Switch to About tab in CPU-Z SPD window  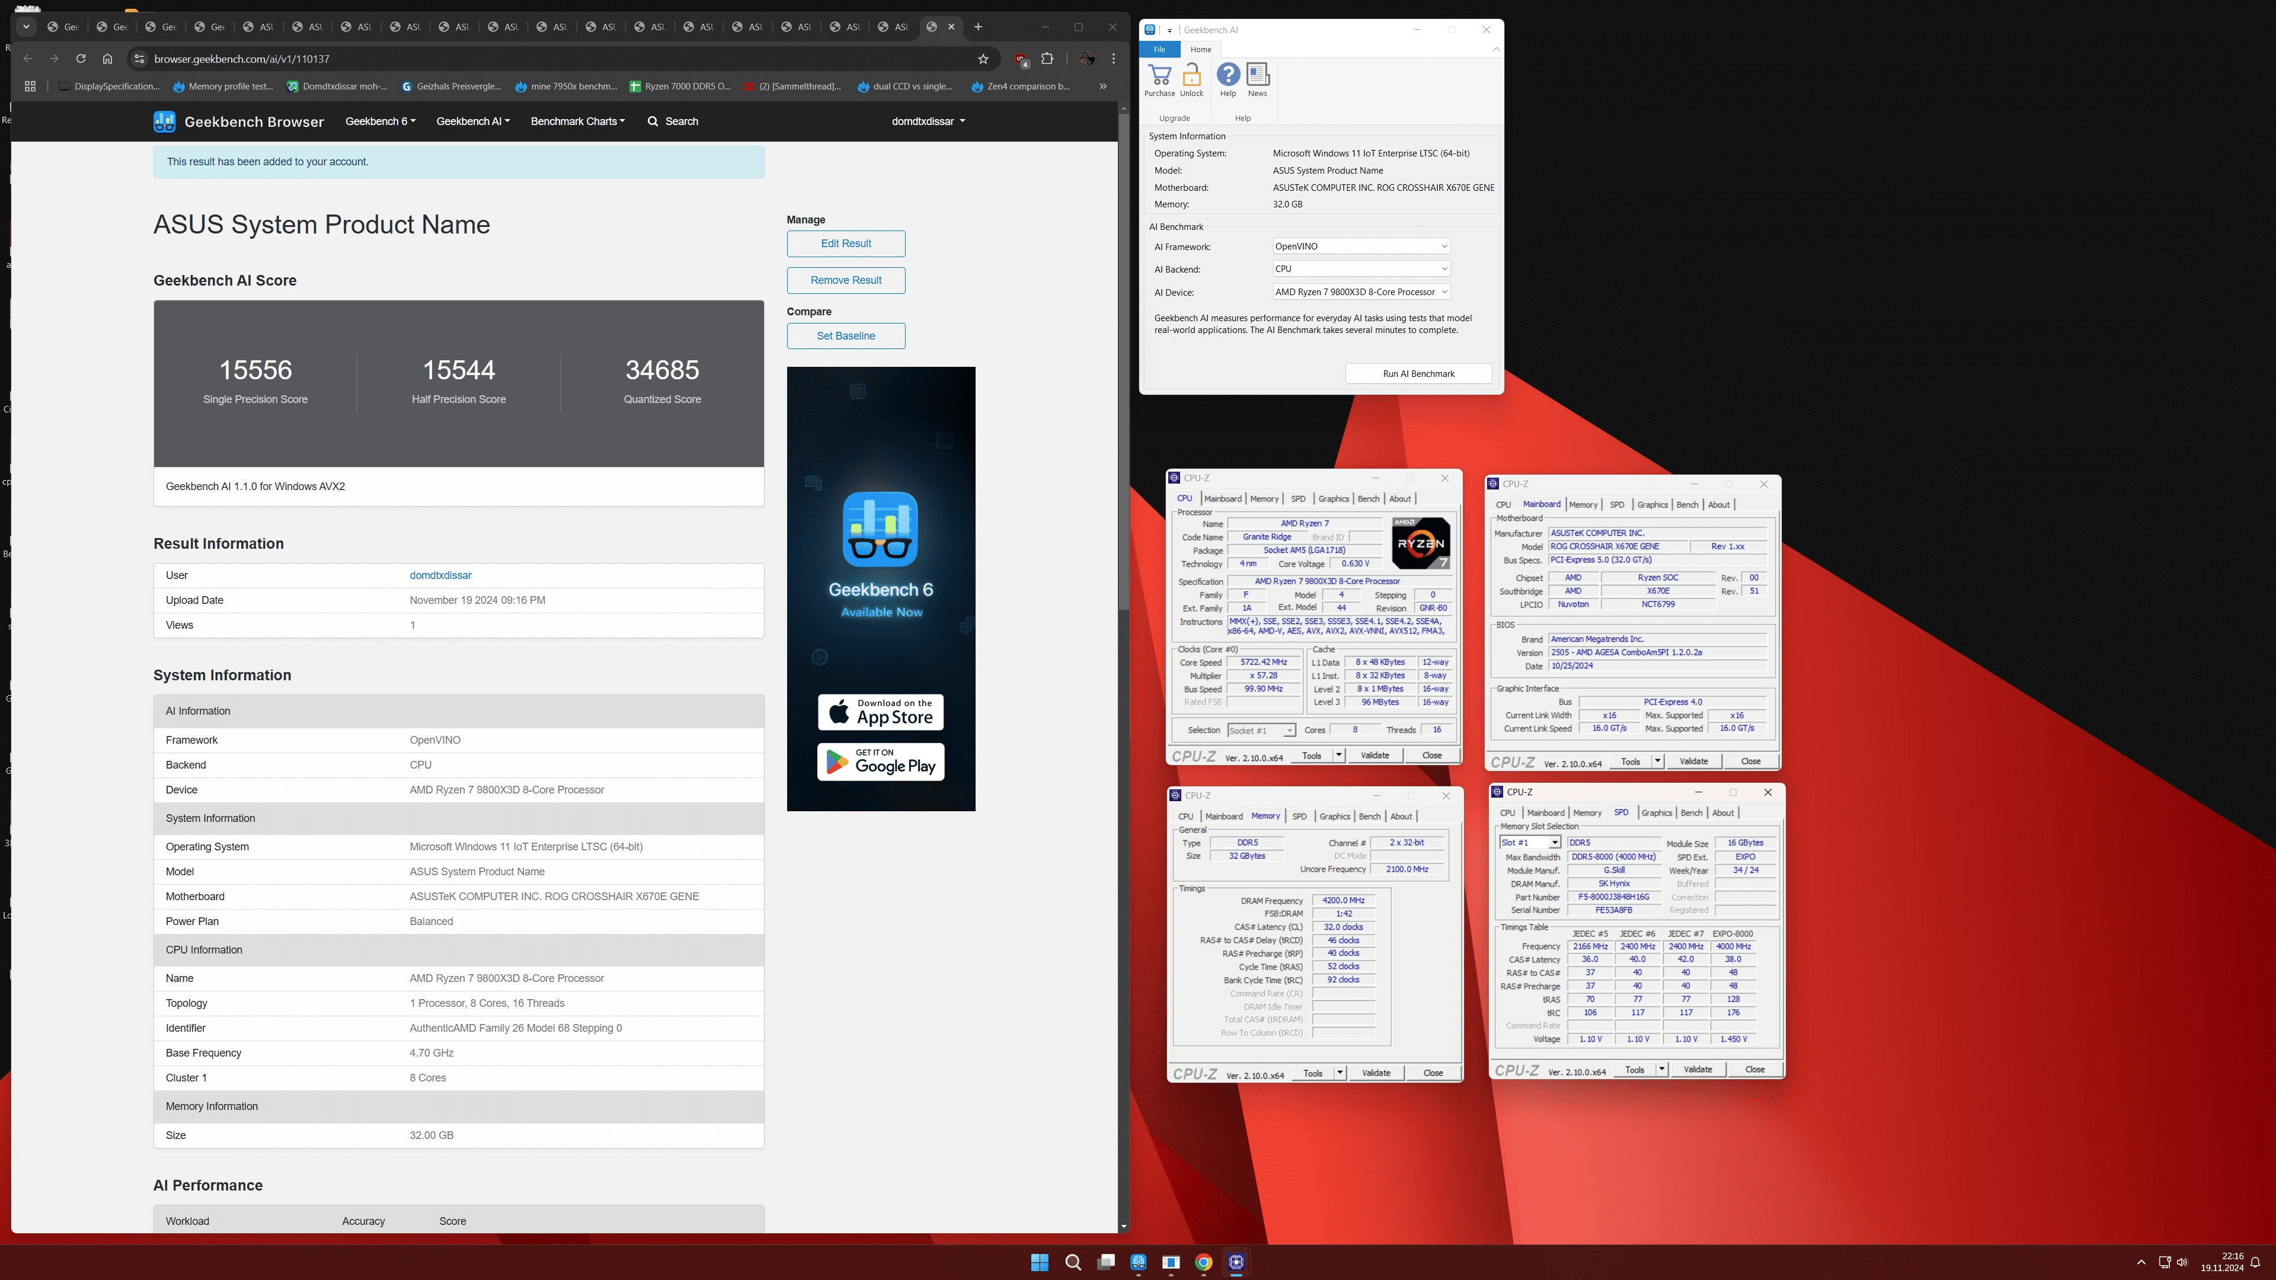(x=1723, y=812)
